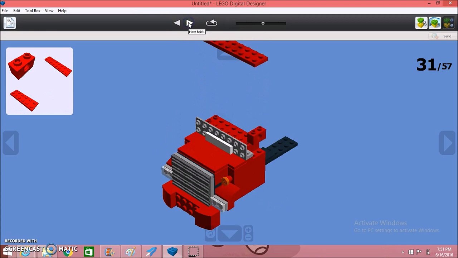Open the File menu
The width and height of the screenshot is (458, 258).
click(5, 11)
